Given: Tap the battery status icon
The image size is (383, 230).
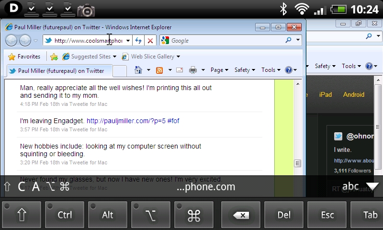Looking at the screenshot, I should (x=338, y=10).
